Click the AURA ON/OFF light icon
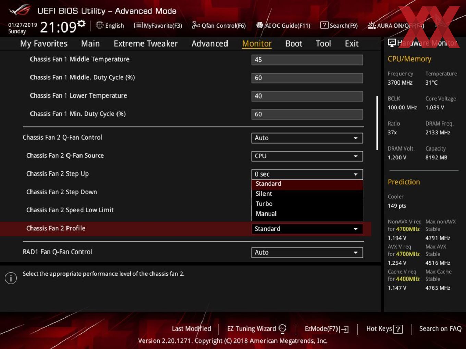The height and width of the screenshot is (349, 466). click(x=371, y=25)
